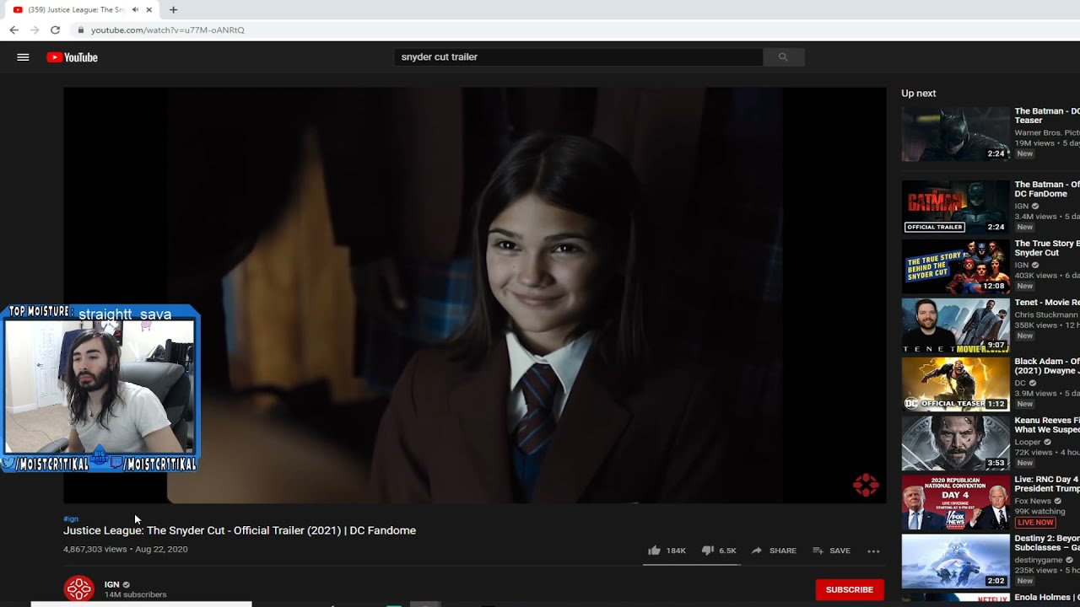The image size is (1080, 607).
Task: Open True Story Behind Snyder Cut thumbnail
Action: tap(955, 266)
